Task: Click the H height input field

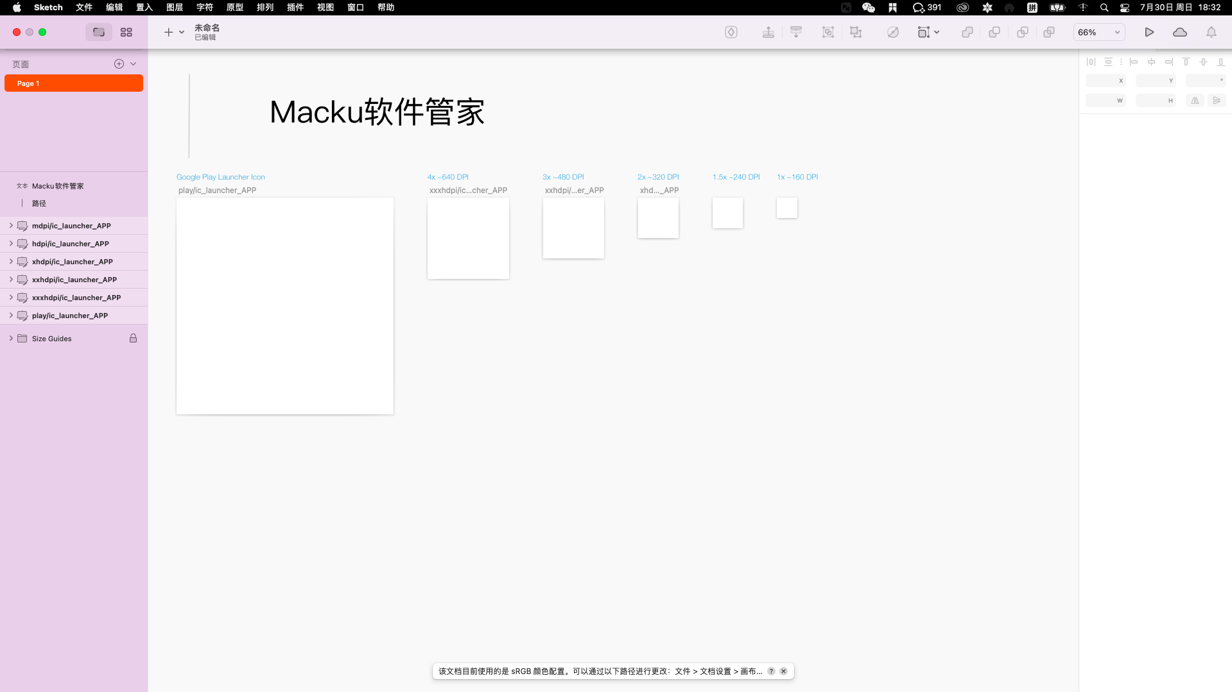Action: (1156, 101)
